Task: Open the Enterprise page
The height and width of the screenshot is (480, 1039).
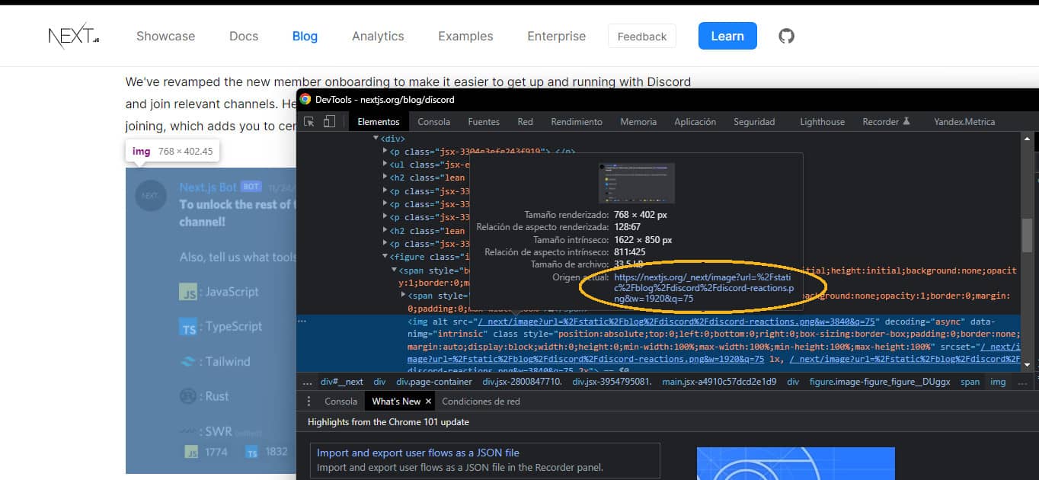Action: (x=556, y=36)
